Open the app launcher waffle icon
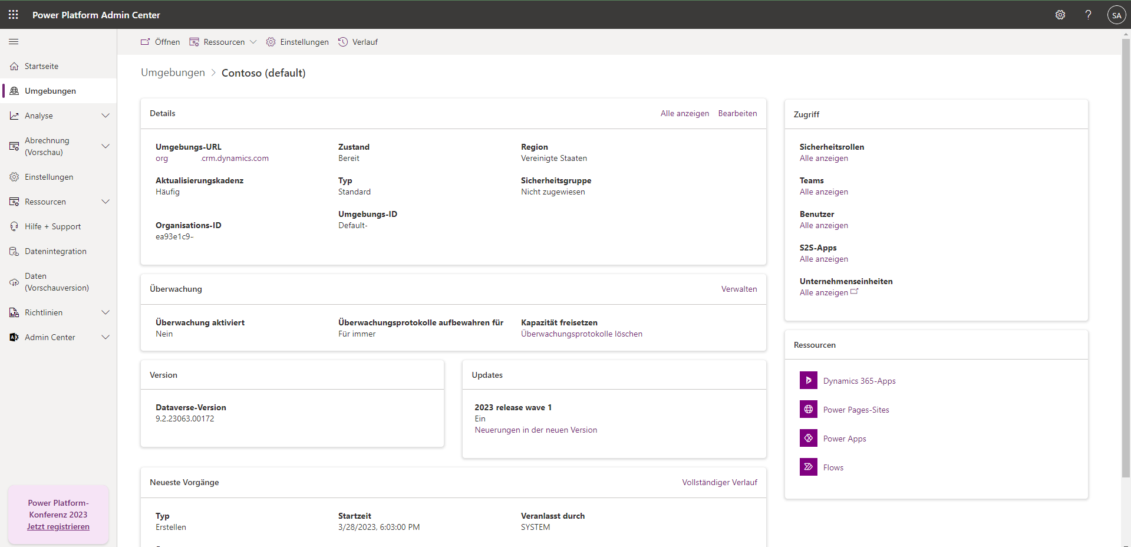This screenshot has height=547, width=1131. tap(13, 15)
